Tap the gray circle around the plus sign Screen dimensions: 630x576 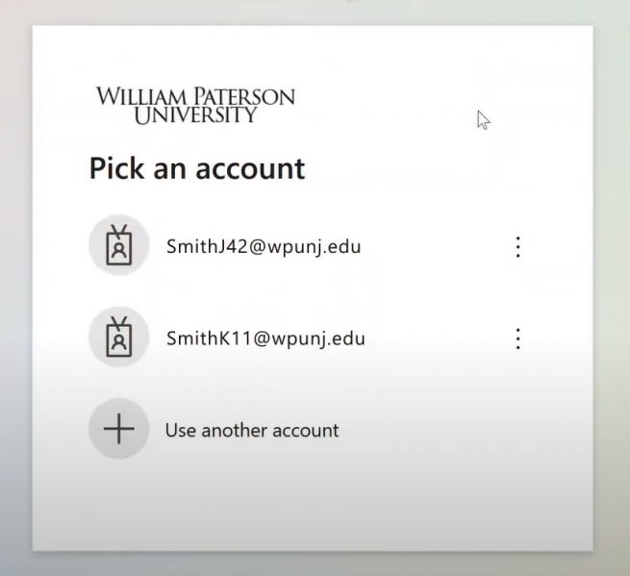[x=119, y=430]
